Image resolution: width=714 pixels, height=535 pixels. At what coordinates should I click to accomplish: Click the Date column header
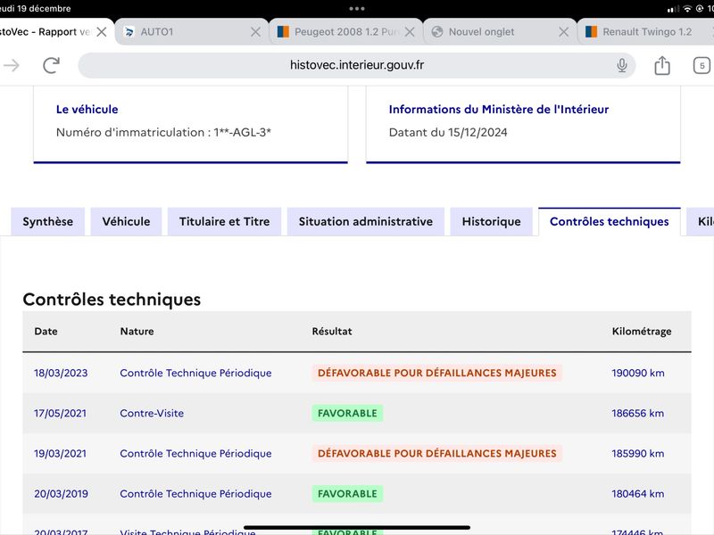pyautogui.click(x=46, y=331)
